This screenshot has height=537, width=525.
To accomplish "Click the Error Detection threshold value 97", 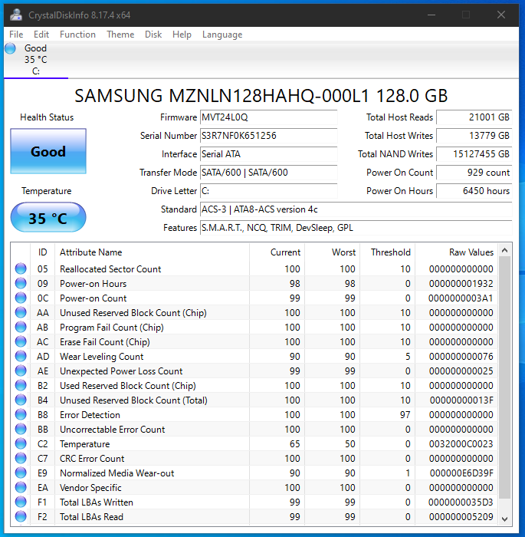I will [405, 415].
